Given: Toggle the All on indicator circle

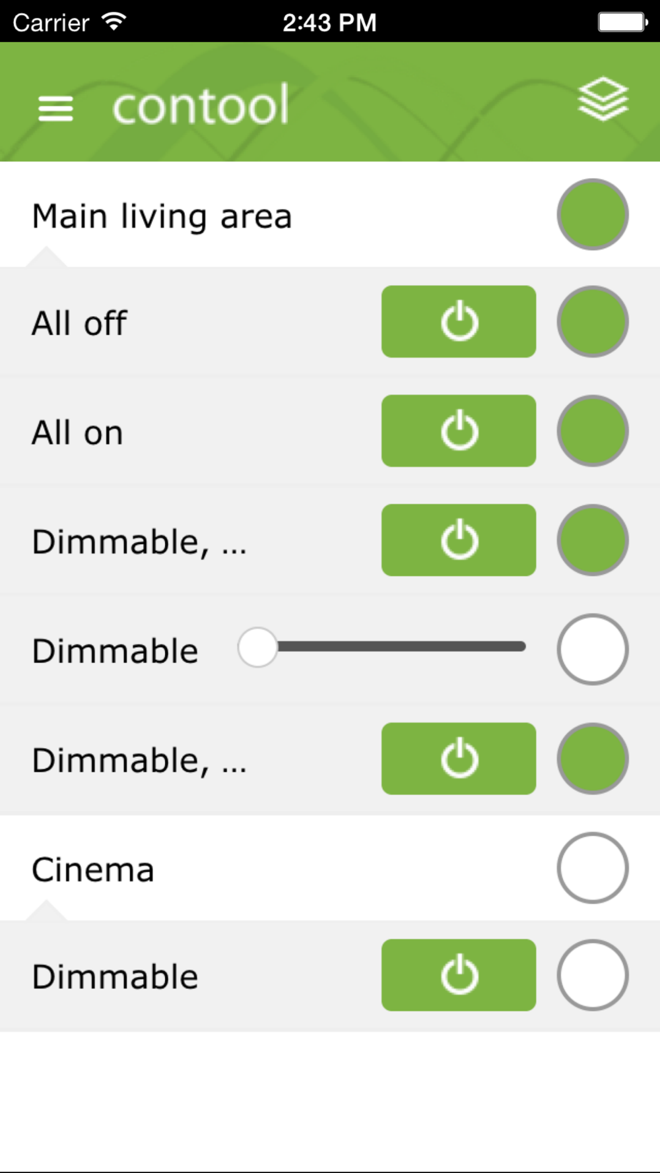Looking at the screenshot, I should point(593,431).
